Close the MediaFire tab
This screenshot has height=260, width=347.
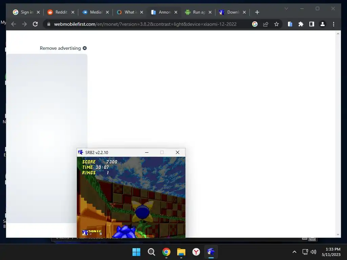[107, 12]
